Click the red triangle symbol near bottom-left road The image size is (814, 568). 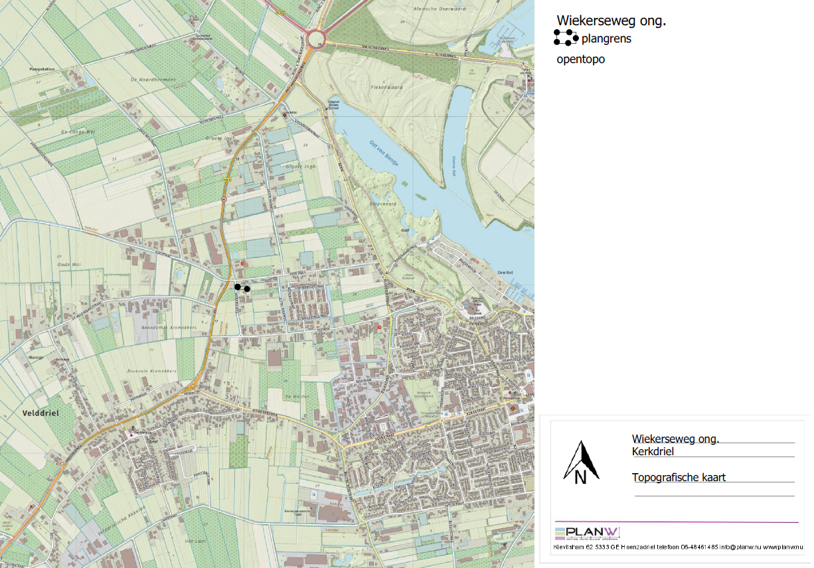[32, 507]
